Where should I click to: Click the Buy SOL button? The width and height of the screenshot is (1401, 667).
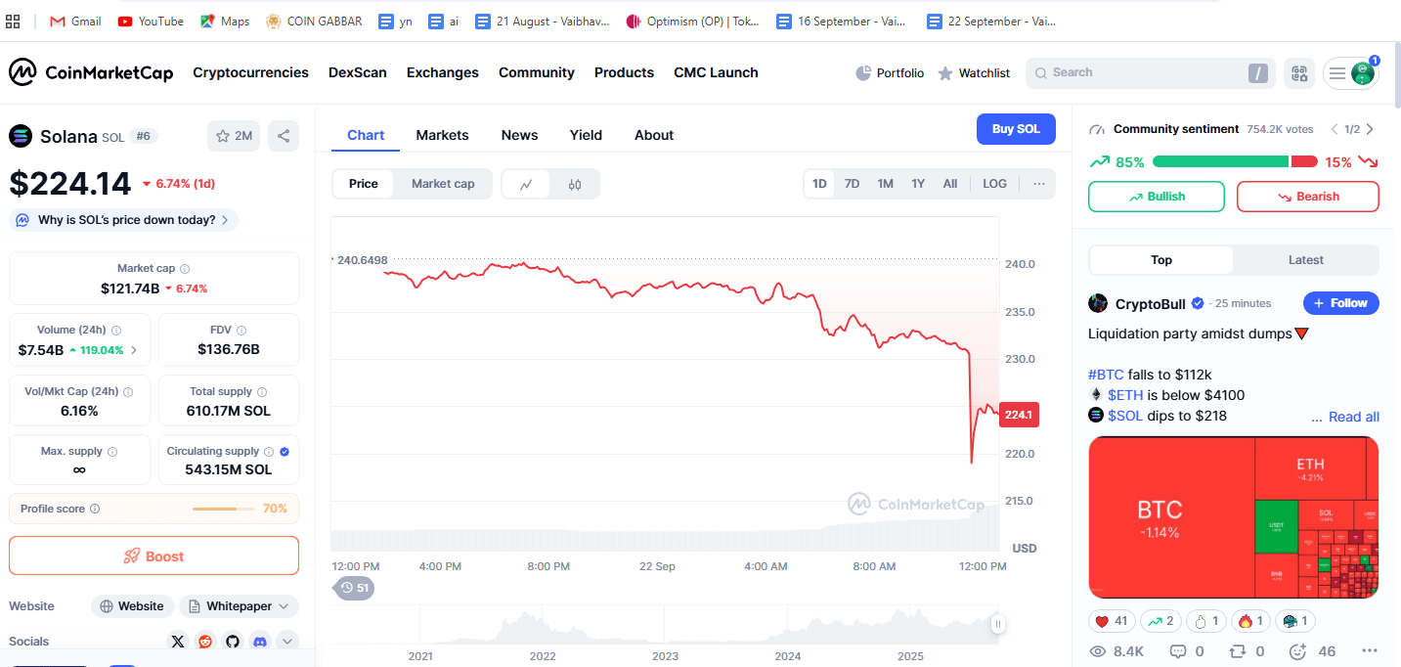click(1016, 129)
